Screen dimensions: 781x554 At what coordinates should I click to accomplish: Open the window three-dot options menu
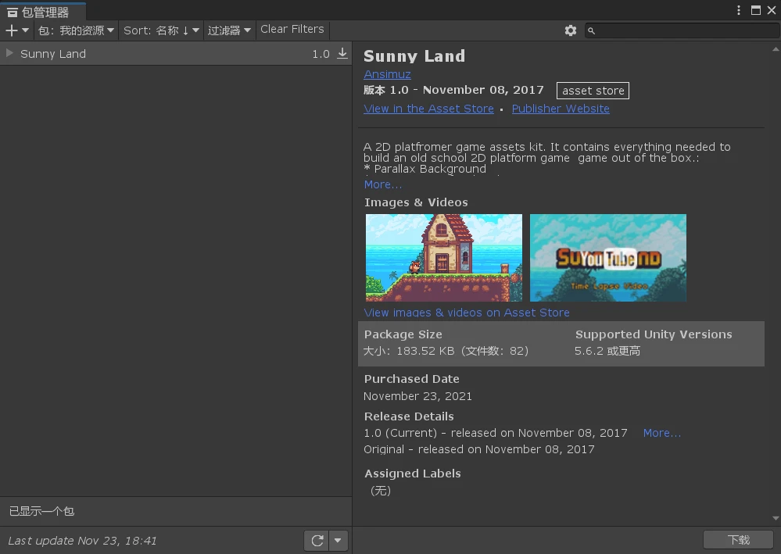[x=739, y=10]
